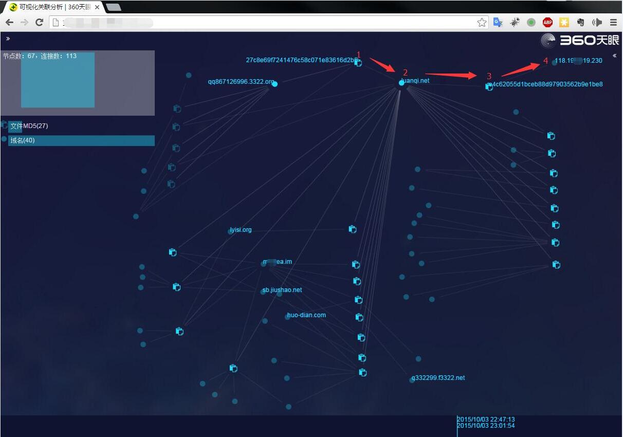The width and height of the screenshot is (623, 437).
Task: Collapse the right panel with « chevron
Action: point(614,56)
